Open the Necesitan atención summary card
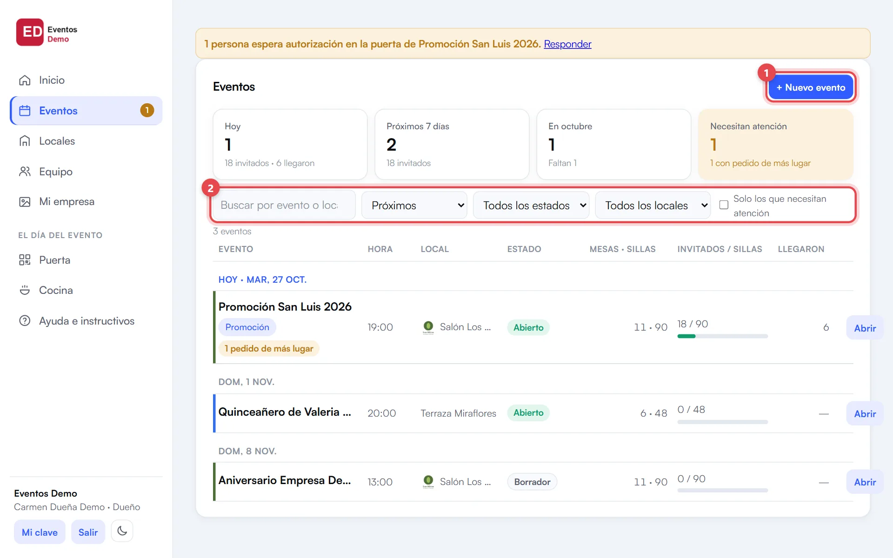This screenshot has height=558, width=893. [776, 144]
